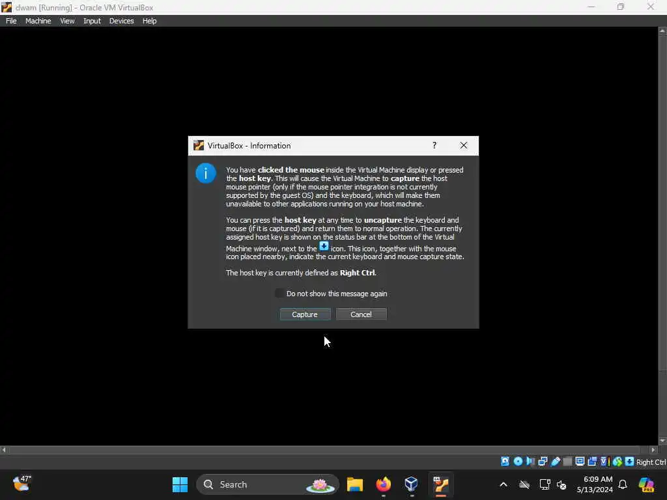
Task: Click the Capture button
Action: pos(305,314)
